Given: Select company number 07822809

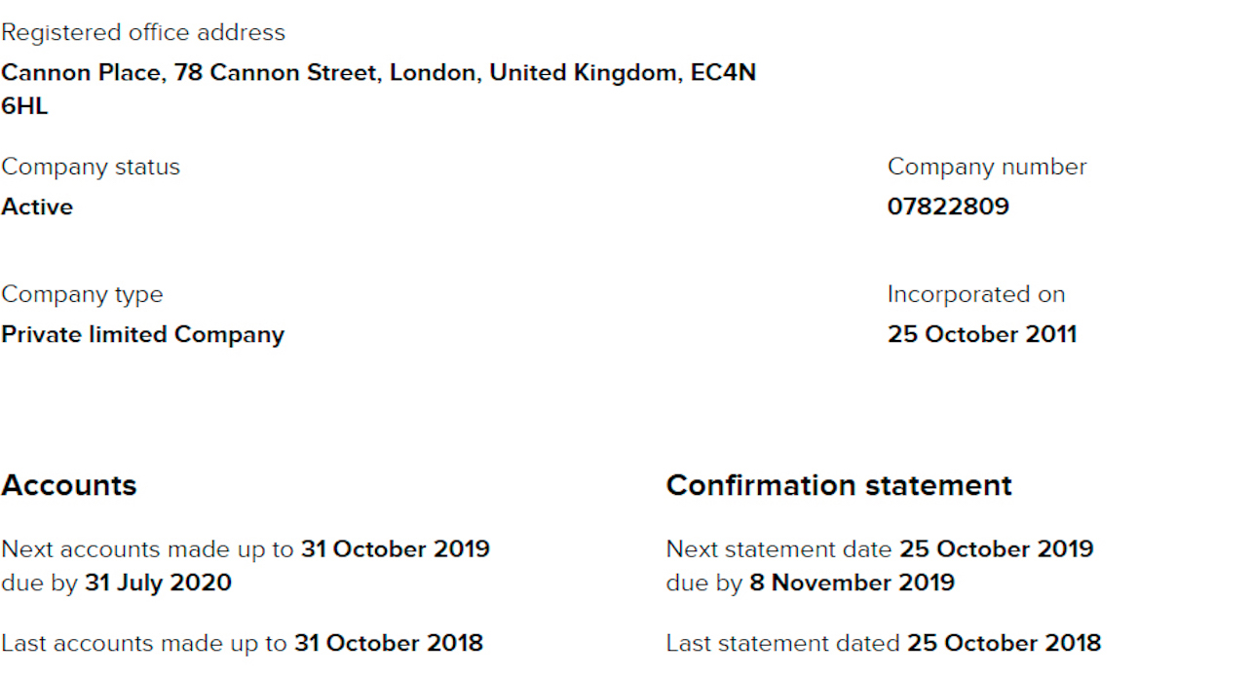Looking at the screenshot, I should [x=948, y=207].
